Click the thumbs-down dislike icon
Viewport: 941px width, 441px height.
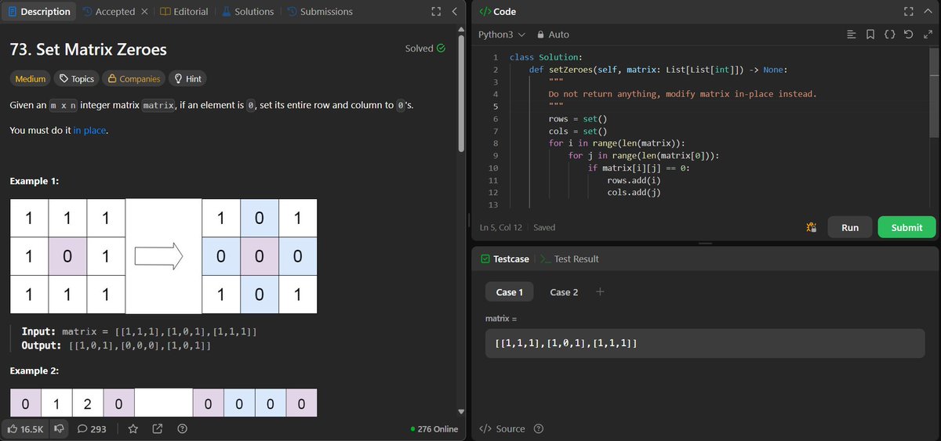[x=60, y=428]
